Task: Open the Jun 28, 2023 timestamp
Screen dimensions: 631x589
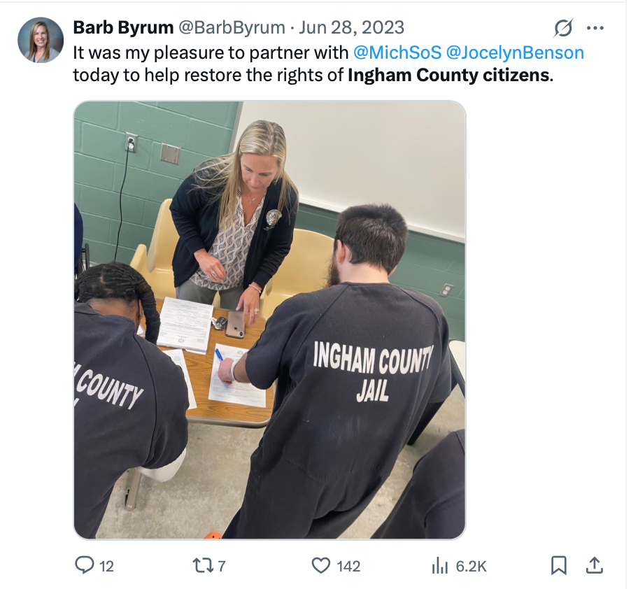Action: tap(351, 28)
